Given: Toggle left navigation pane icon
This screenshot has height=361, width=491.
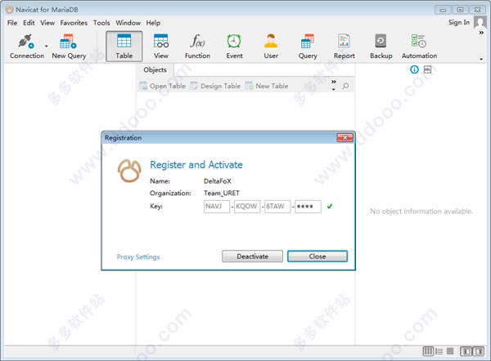Looking at the screenshot, I should click(x=466, y=352).
